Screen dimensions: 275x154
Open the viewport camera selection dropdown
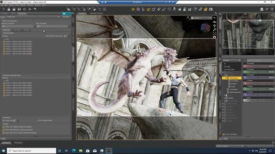tap(201, 18)
